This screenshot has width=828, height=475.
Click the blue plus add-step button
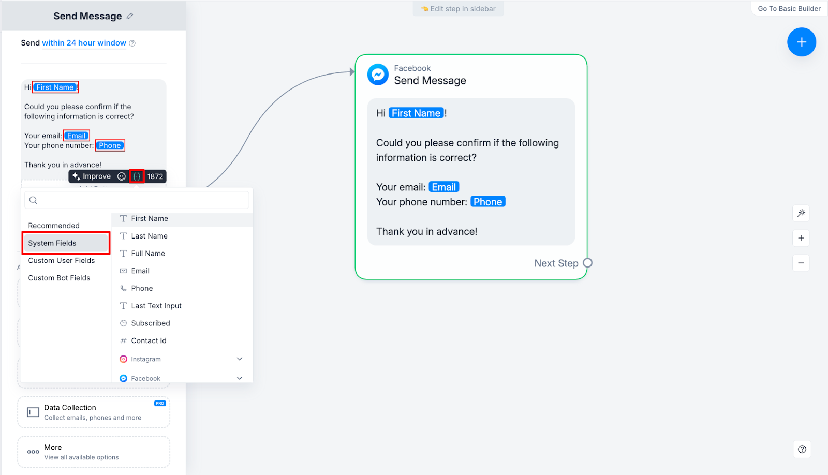click(801, 42)
